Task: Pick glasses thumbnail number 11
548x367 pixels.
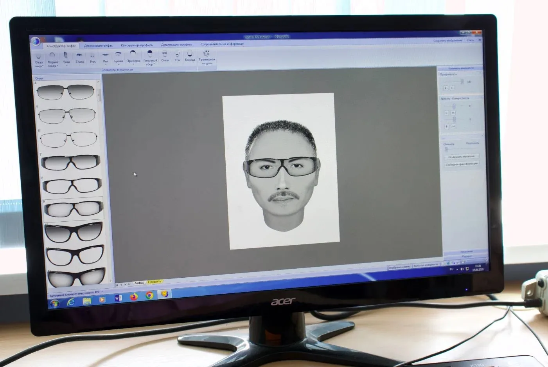Action: [x=75, y=256]
